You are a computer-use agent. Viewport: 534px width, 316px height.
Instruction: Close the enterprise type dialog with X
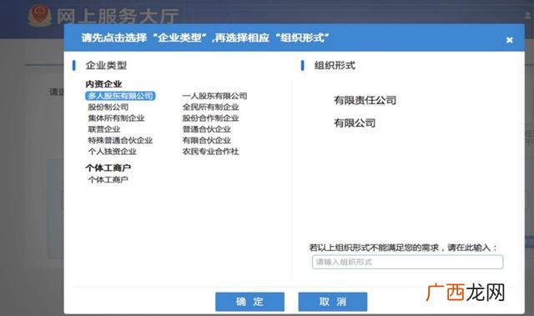pos(509,40)
